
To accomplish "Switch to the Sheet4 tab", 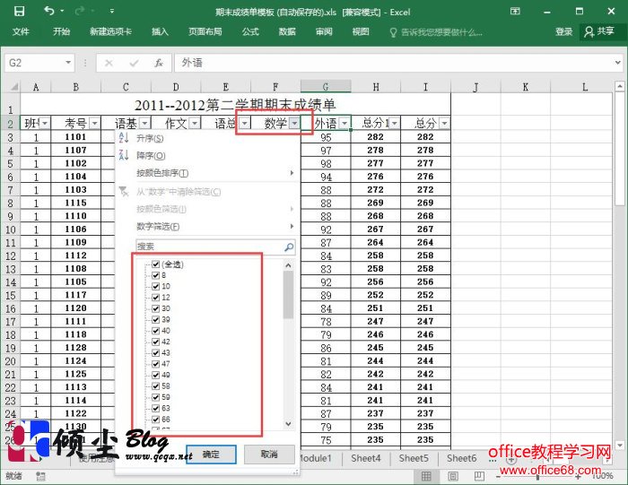I will click(366, 458).
